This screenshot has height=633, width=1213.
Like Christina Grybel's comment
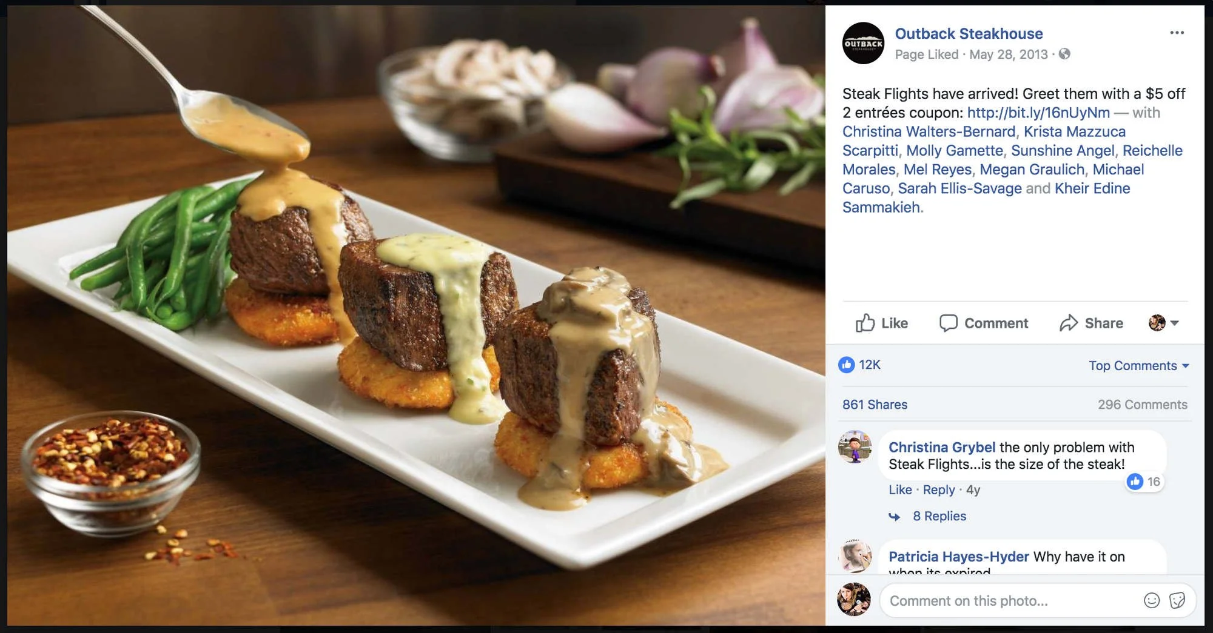[x=900, y=489]
